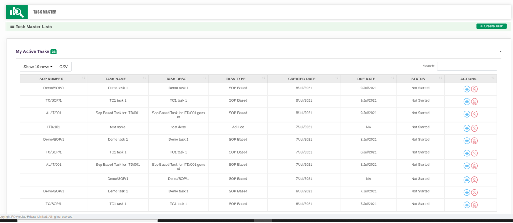This screenshot has height=223, width=513.
Task: View the TC/SOP/1 task created 7/Jul/2021
Action: (x=466, y=154)
